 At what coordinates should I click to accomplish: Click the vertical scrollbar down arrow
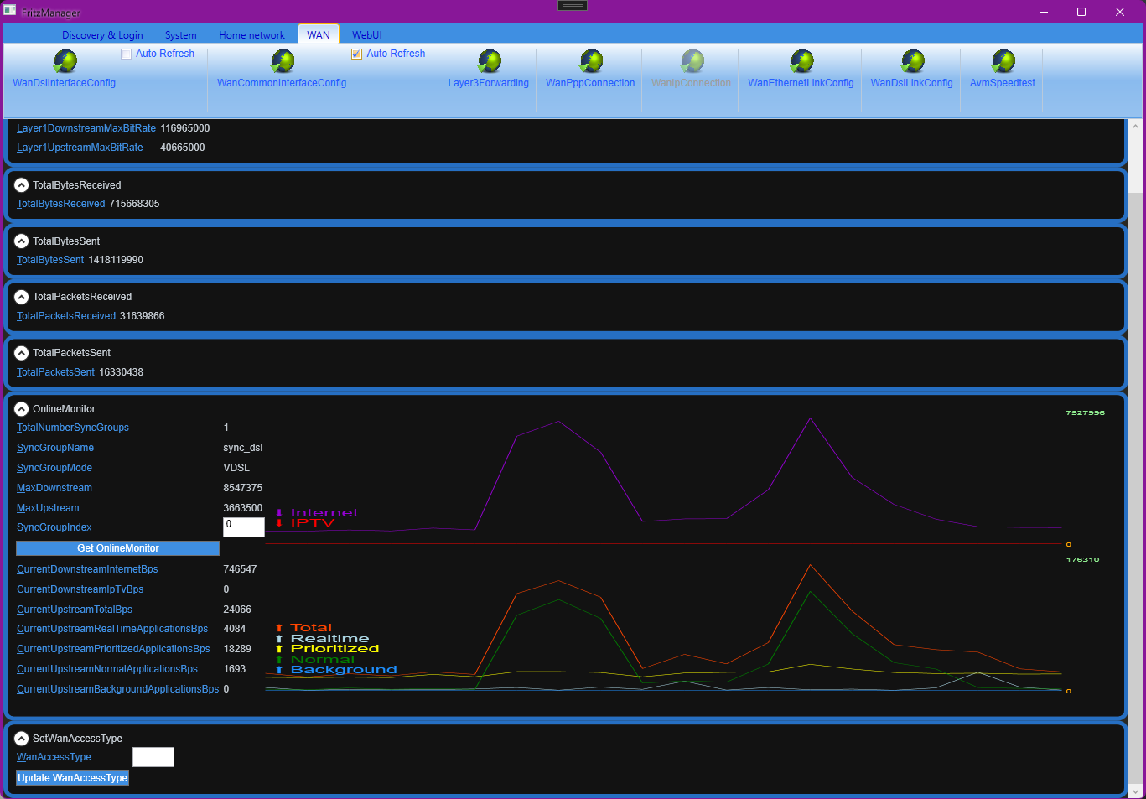[x=1136, y=791]
